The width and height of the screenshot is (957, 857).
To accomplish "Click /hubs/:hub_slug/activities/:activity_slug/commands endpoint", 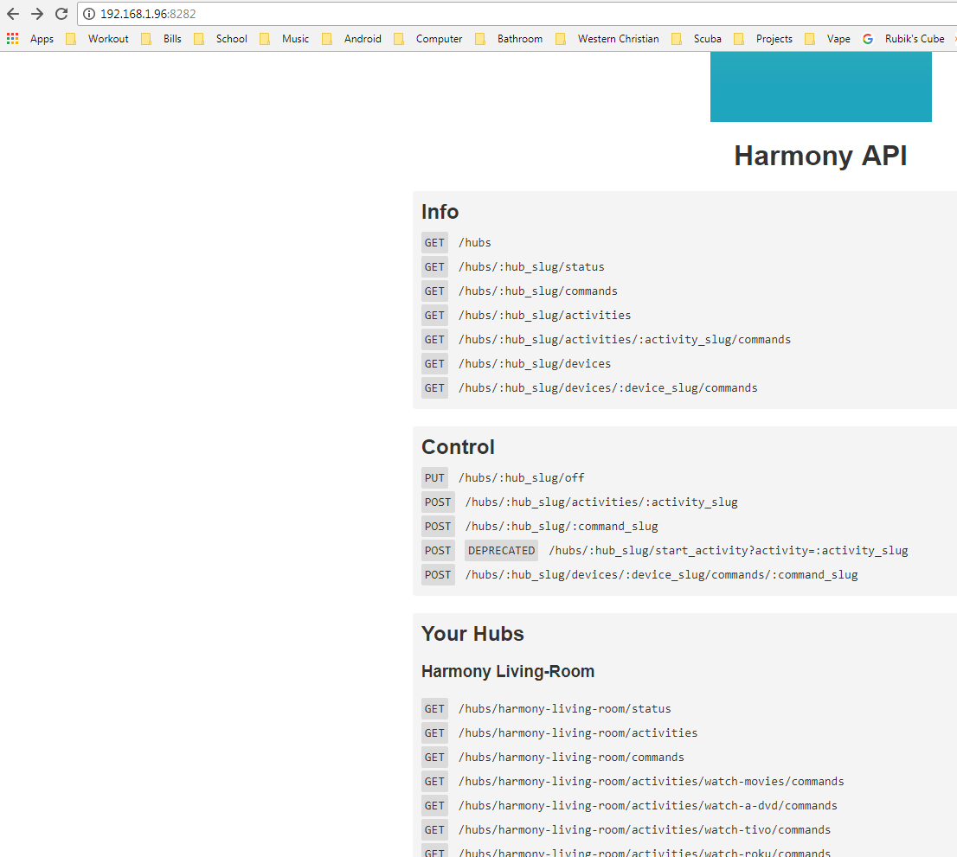I will click(x=625, y=340).
